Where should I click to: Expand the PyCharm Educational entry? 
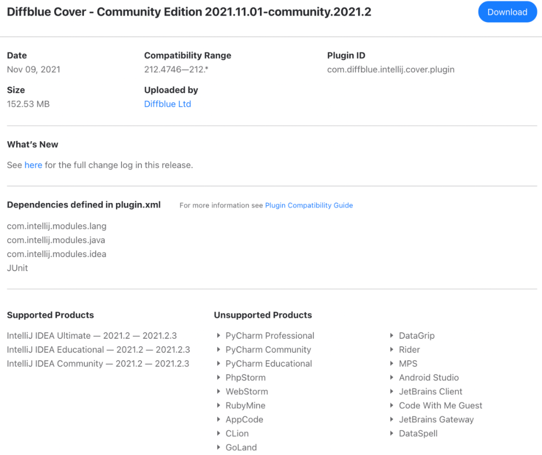[x=264, y=363]
